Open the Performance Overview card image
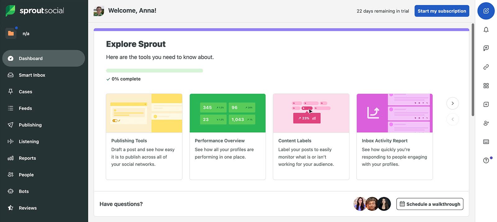 click(x=227, y=113)
